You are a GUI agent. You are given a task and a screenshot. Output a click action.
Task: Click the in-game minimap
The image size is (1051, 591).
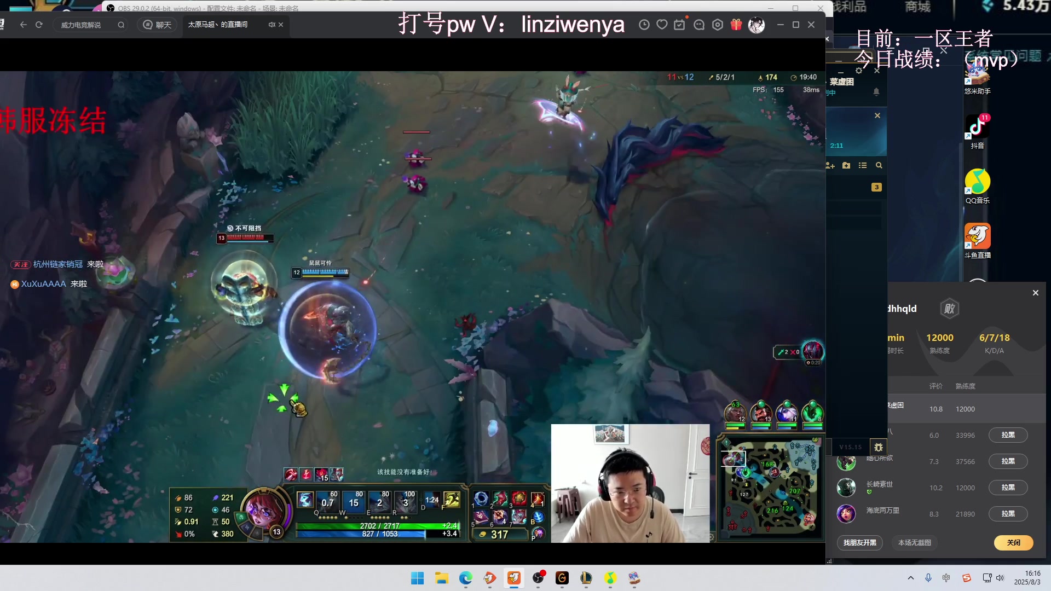(770, 489)
